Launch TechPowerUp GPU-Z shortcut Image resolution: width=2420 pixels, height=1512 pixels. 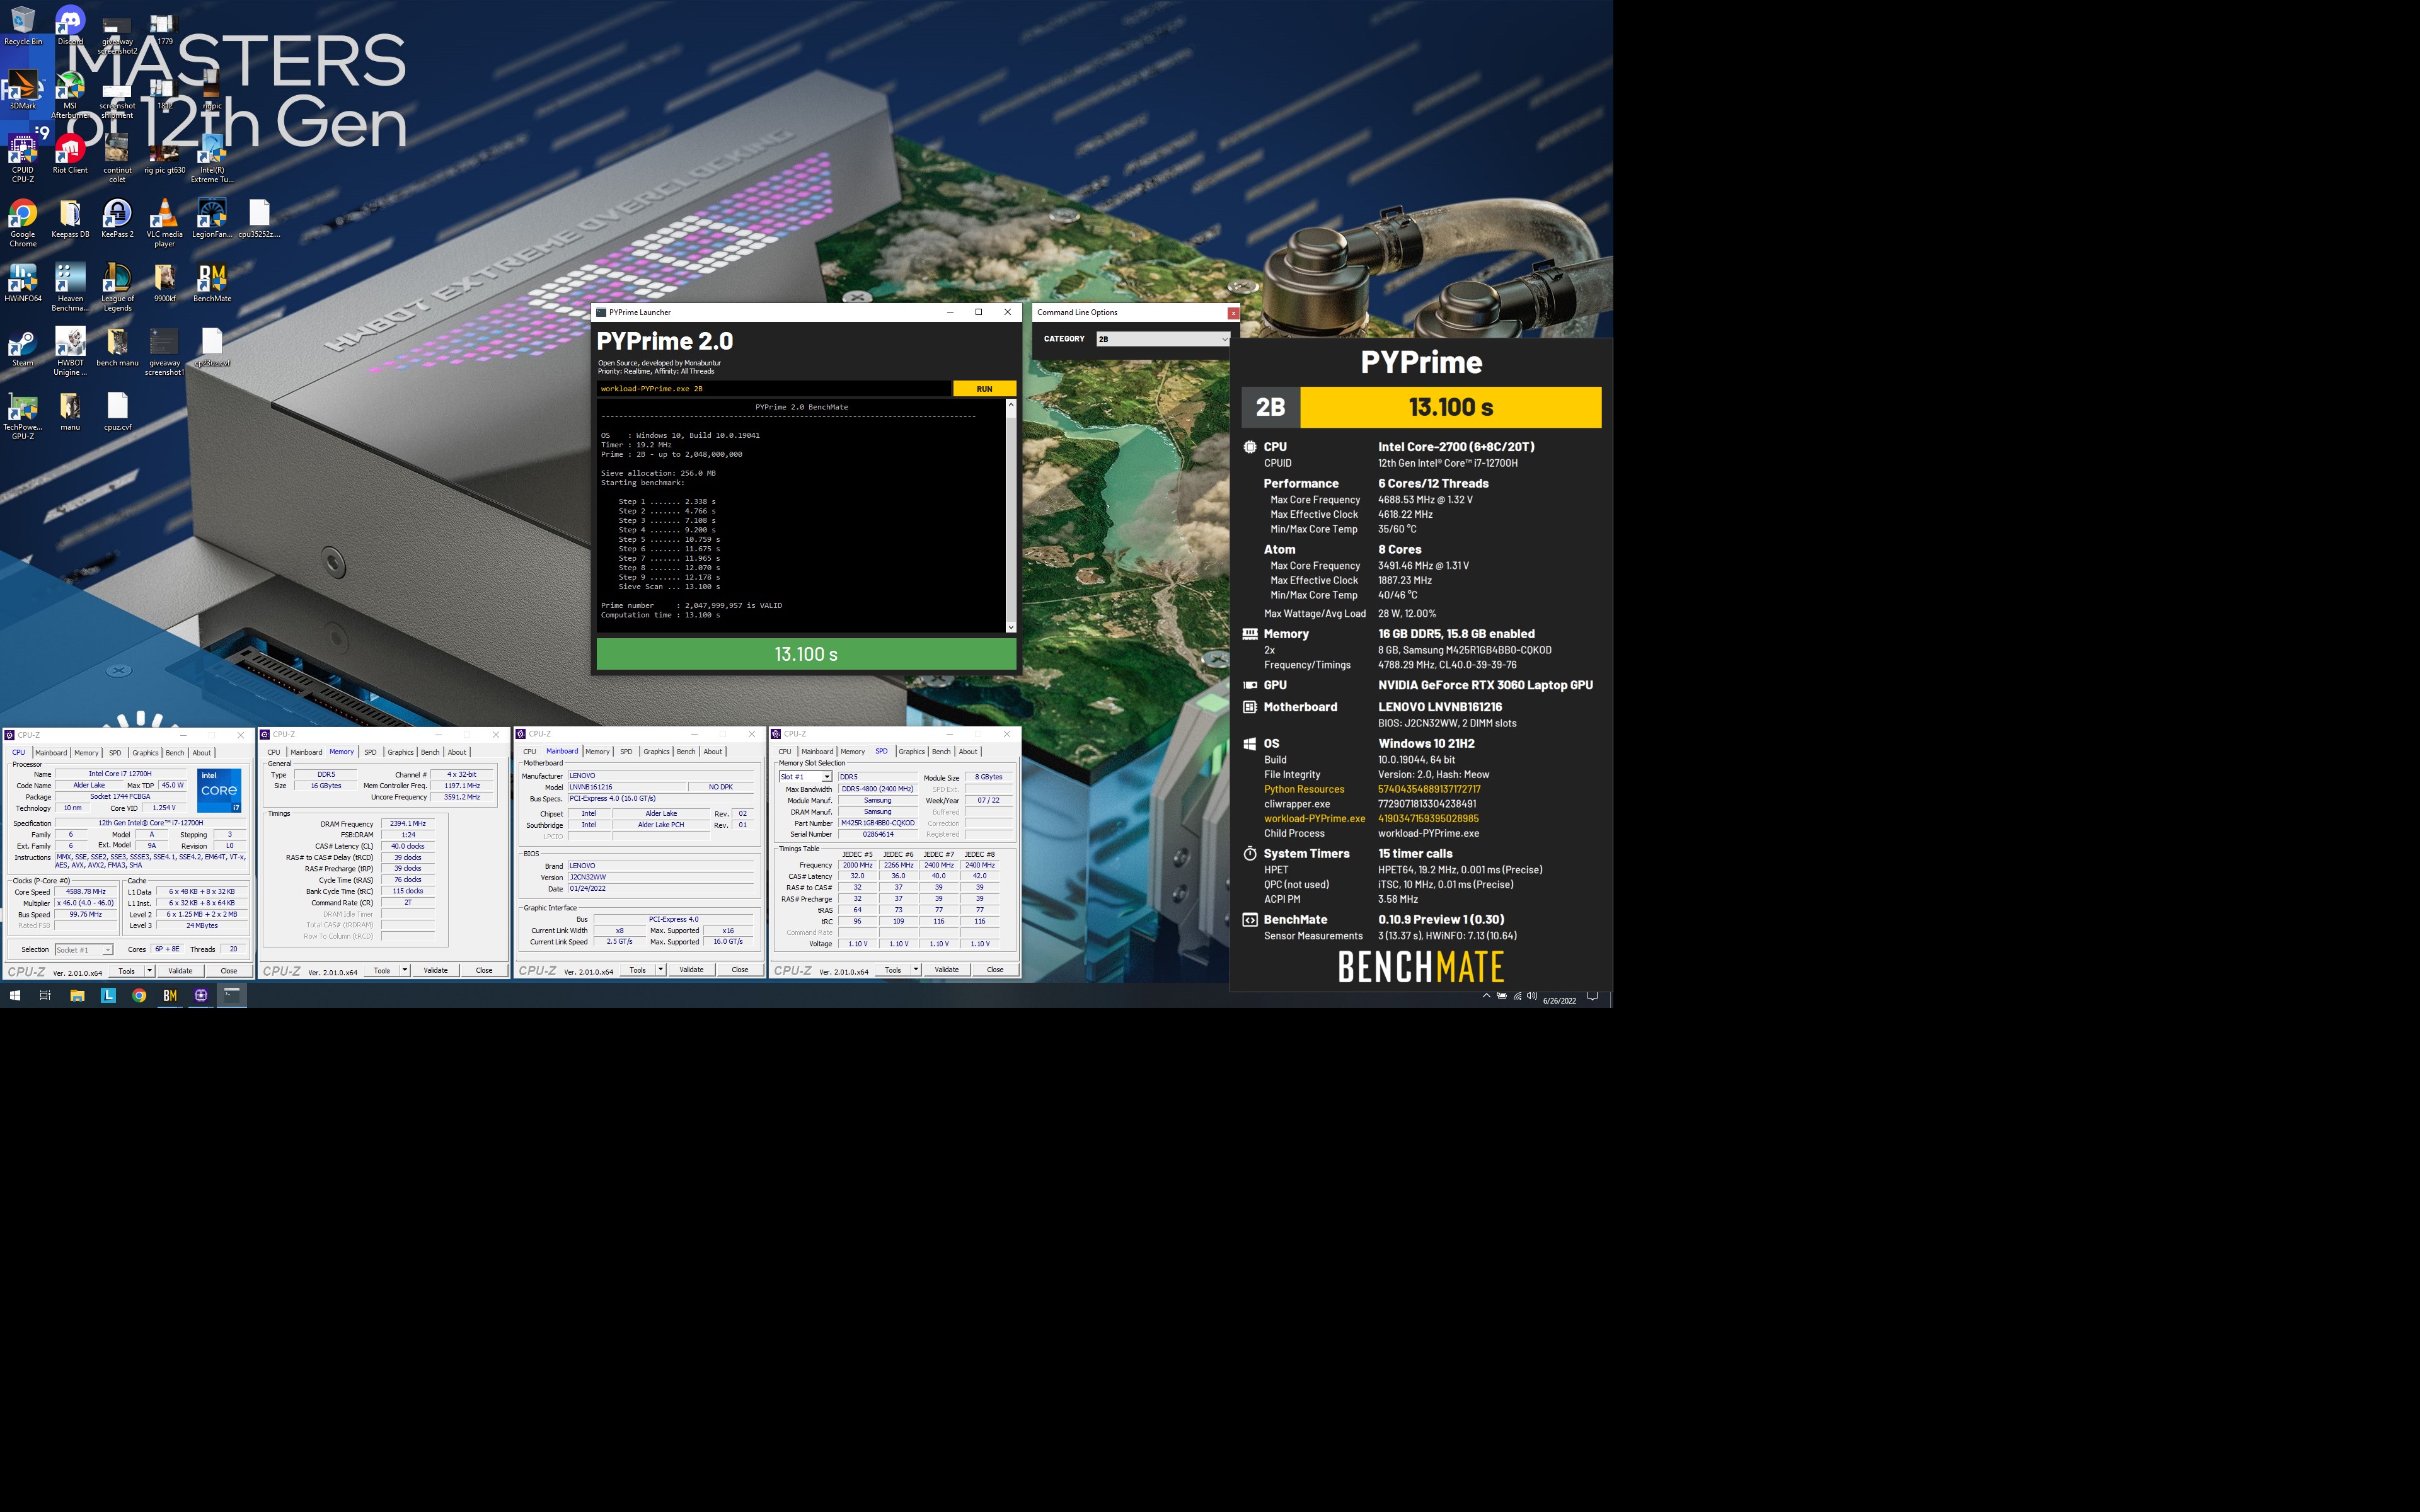23,417
